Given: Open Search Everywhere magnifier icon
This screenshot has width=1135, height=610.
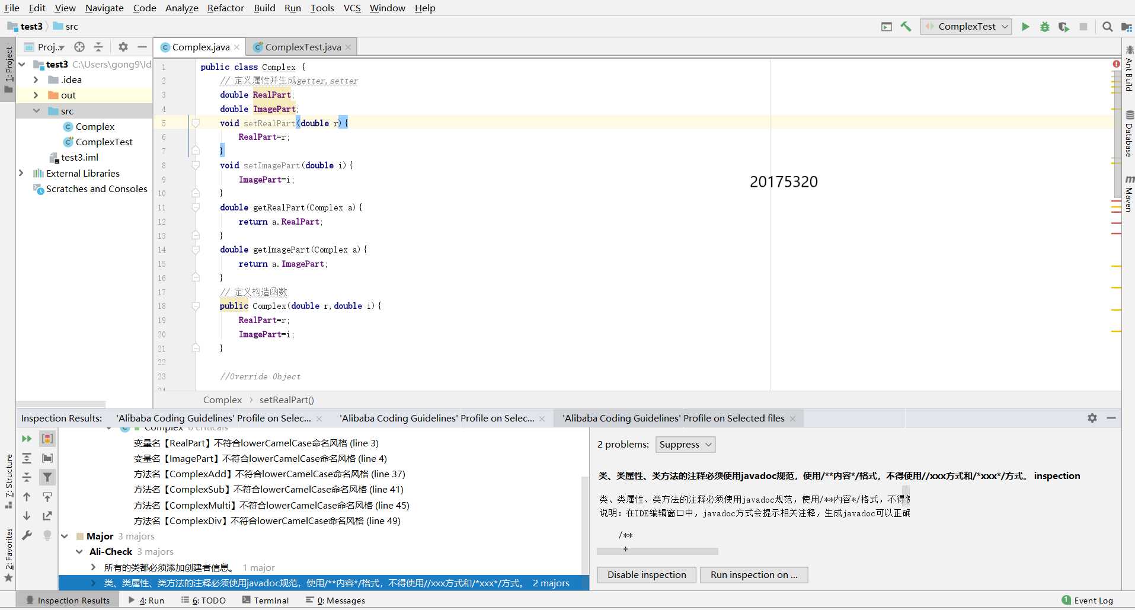Looking at the screenshot, I should tap(1107, 27).
